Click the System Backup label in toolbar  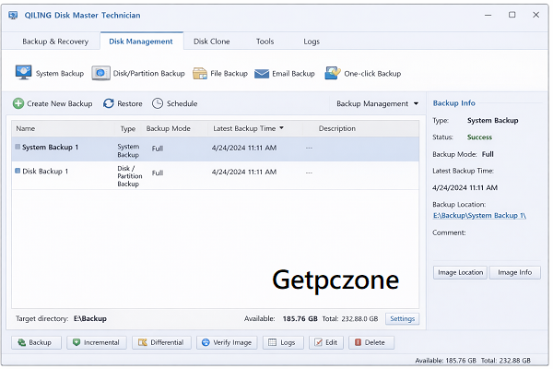tap(60, 74)
